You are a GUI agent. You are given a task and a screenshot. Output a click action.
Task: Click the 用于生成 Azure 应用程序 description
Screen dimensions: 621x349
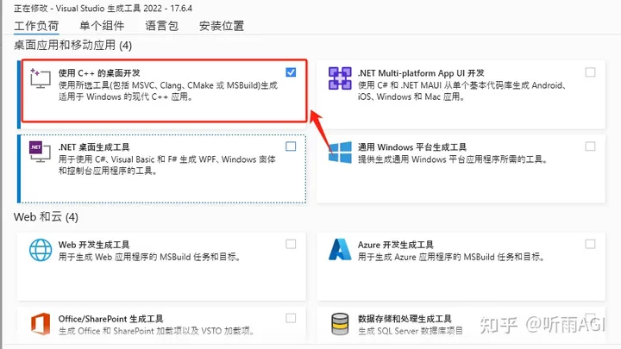[451, 257]
